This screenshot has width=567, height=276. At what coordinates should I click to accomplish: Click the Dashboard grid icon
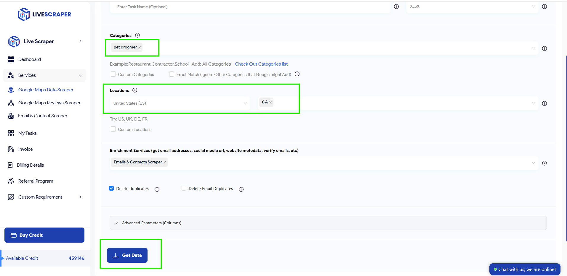[x=11, y=59]
